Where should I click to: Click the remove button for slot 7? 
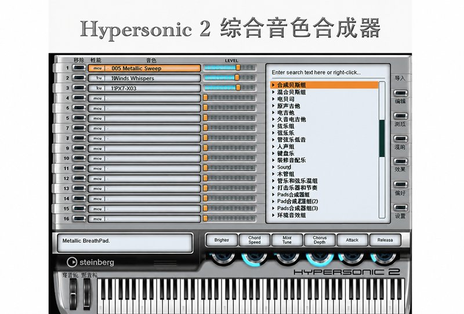pos(79,128)
